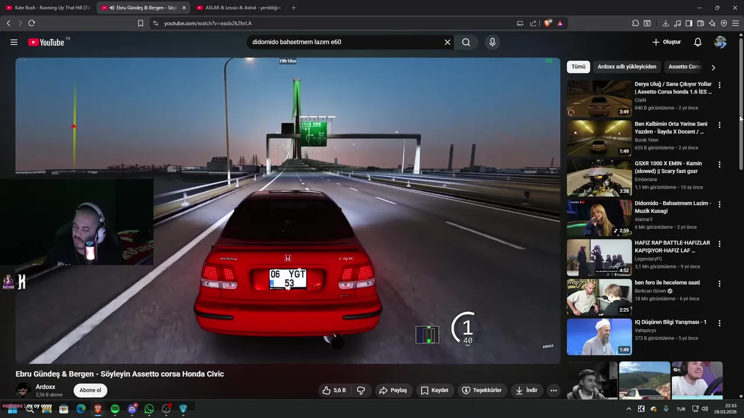Open Brave Wallet icon
The width and height of the screenshot is (744, 418).
pyautogui.click(x=700, y=23)
